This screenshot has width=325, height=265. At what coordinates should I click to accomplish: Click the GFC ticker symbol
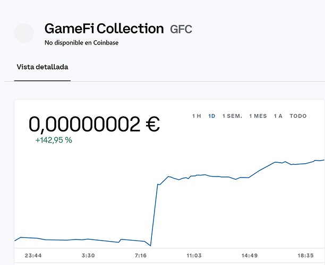pyautogui.click(x=181, y=29)
